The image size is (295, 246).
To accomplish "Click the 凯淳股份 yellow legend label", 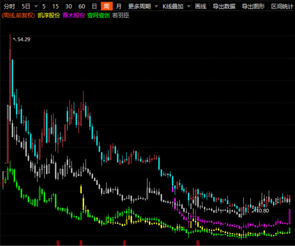I will pos(49,15).
